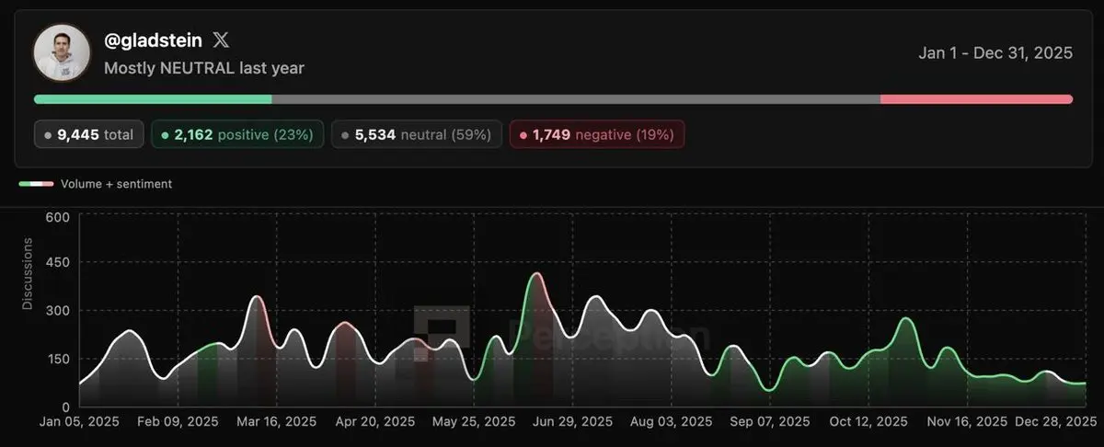
Task: Filter by 5,534 neutral (59%) chip
Action: click(417, 134)
